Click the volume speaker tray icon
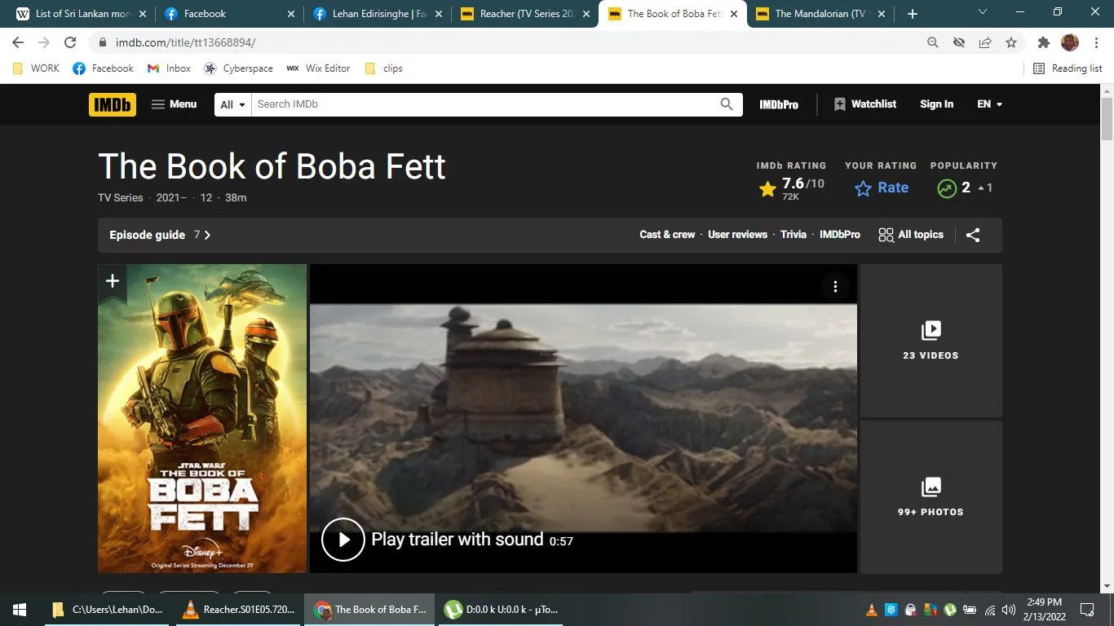Screen dimensions: 1114x626 pos(1009,610)
